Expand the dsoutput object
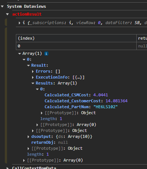The image size is (147, 169). (x=28, y=137)
